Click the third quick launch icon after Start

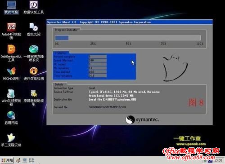(x=31, y=160)
